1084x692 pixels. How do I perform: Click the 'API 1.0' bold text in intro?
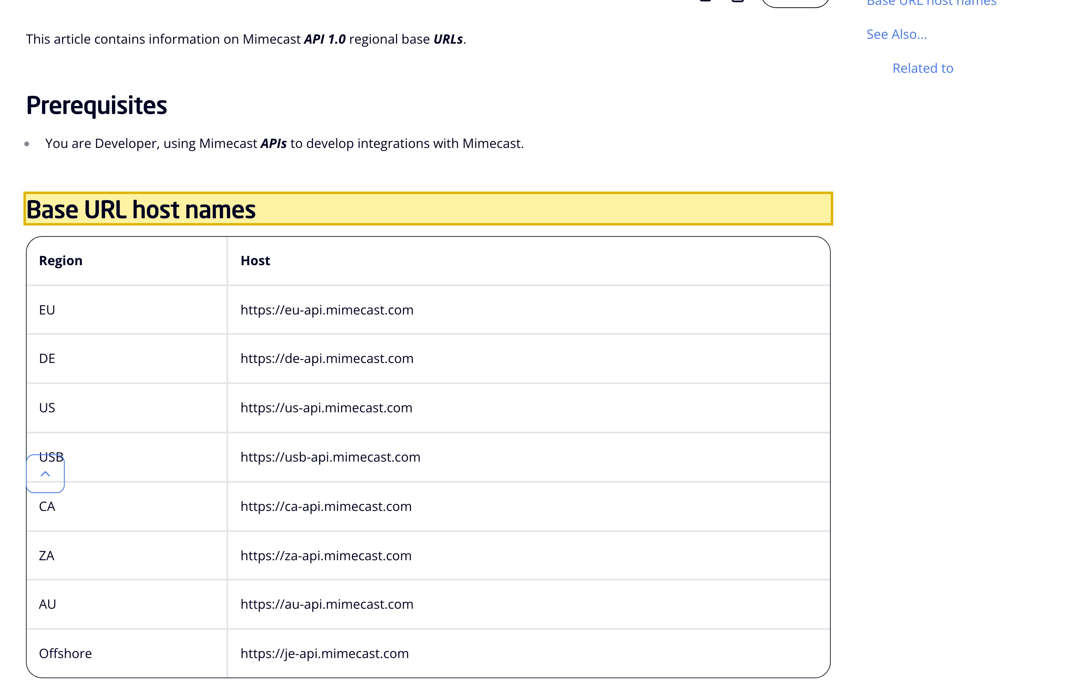[x=324, y=39]
